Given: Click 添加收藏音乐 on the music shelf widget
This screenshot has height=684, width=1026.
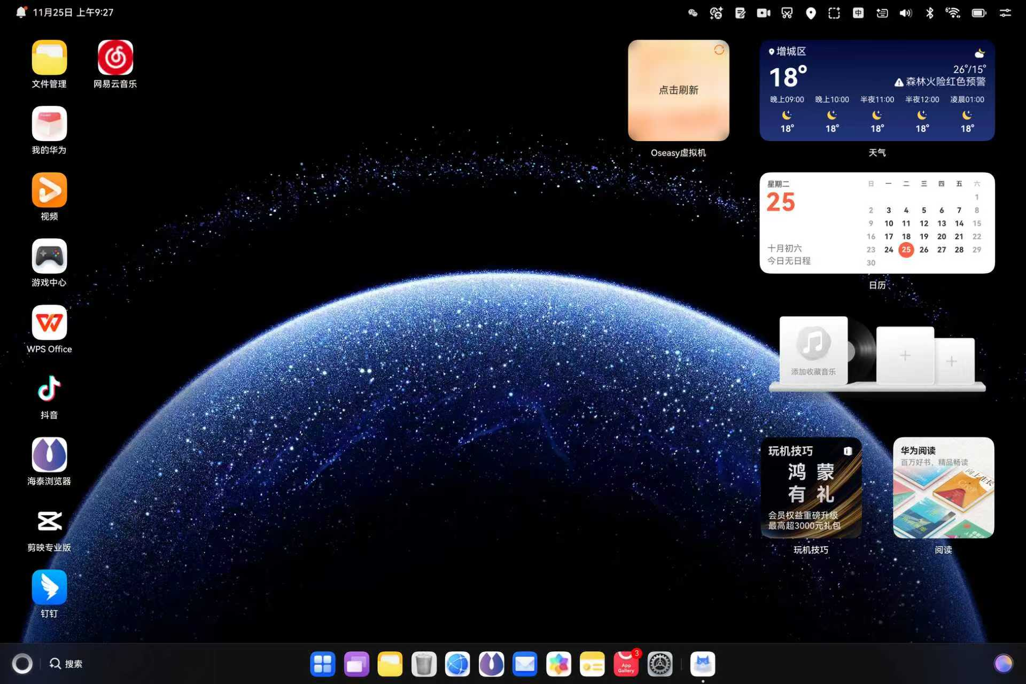Looking at the screenshot, I should 813,353.
